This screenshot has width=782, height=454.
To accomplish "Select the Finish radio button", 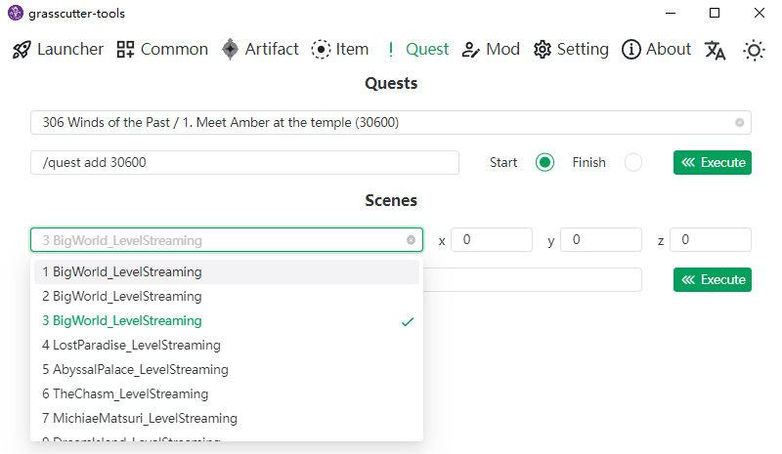I will pos(632,162).
